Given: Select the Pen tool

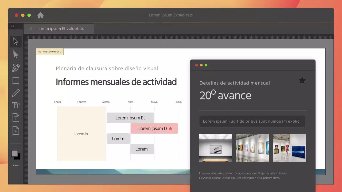Looking at the screenshot, I should (15, 68).
